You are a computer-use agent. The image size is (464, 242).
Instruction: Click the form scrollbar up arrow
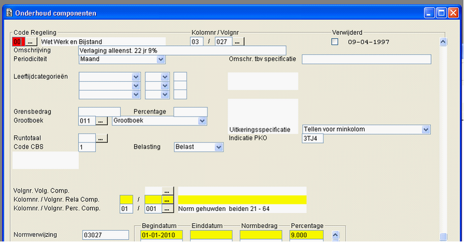[443, 42]
